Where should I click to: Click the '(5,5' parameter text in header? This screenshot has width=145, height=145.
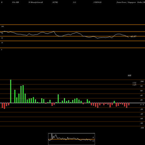point(75,2)
